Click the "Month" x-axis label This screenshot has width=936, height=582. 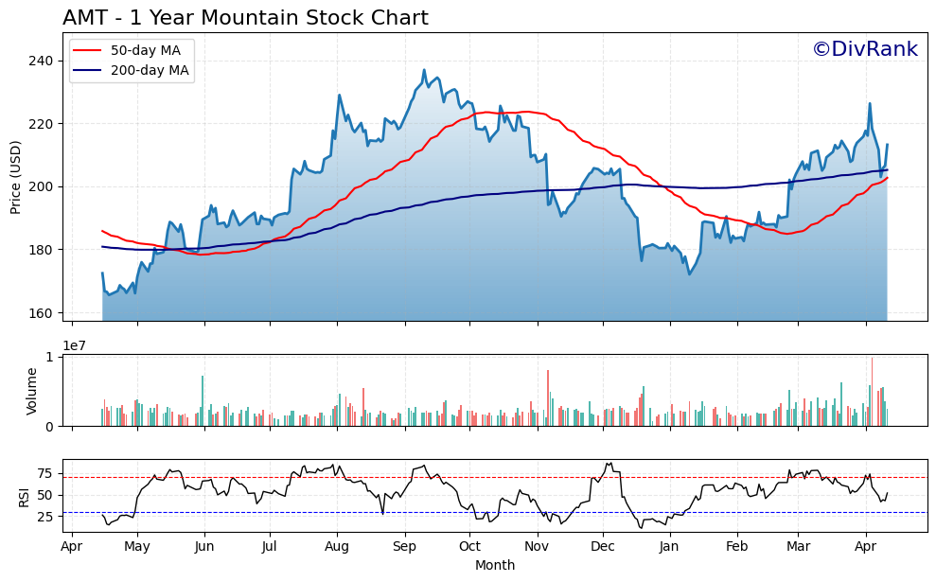(495, 565)
